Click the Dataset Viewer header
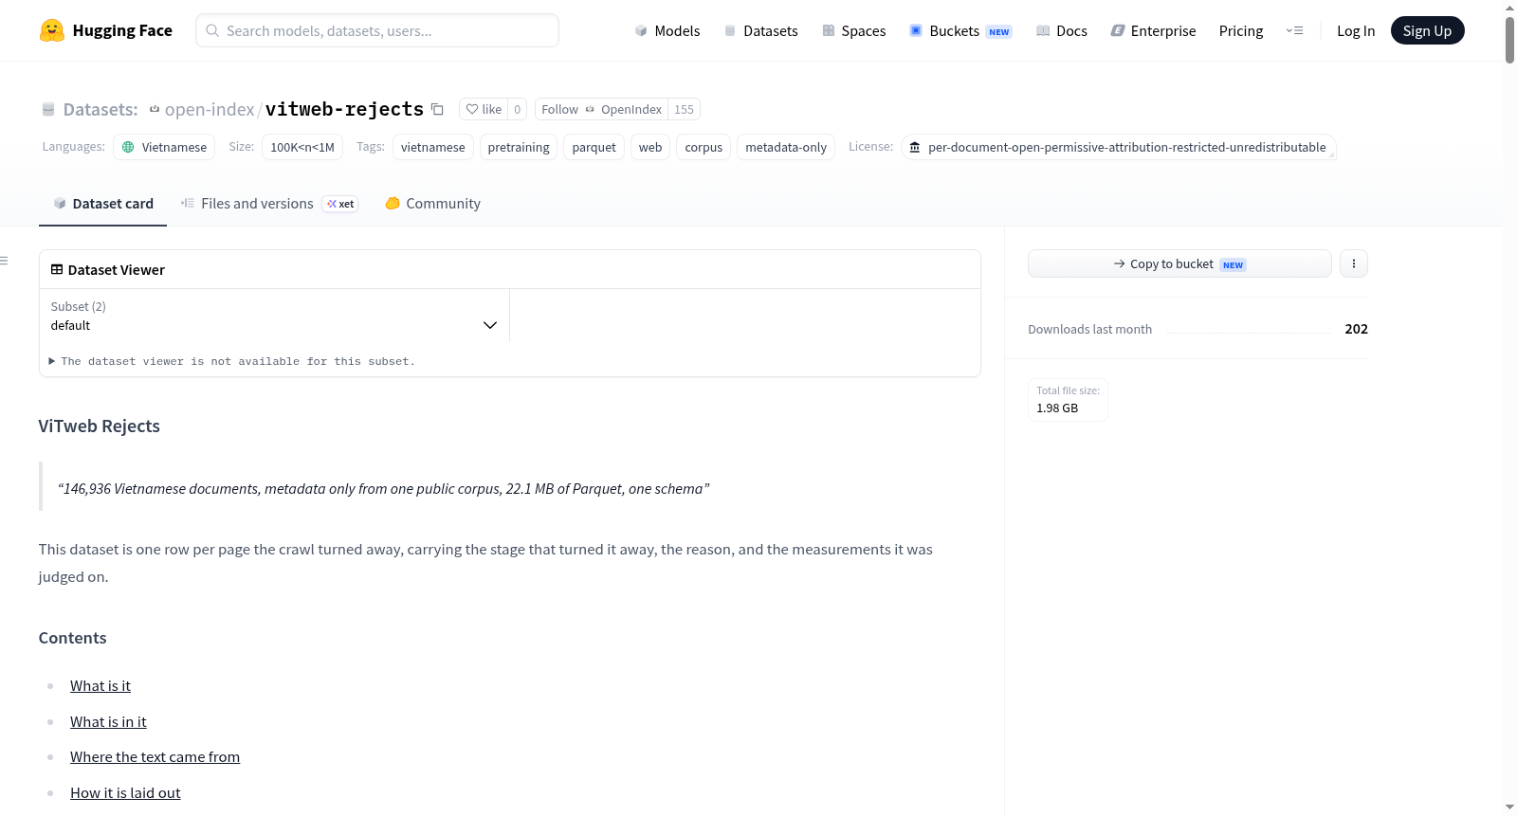 (108, 270)
